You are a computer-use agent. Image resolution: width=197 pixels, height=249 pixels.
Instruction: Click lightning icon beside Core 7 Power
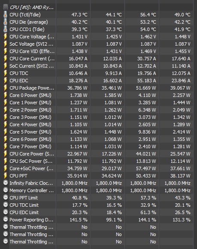(6, 146)
